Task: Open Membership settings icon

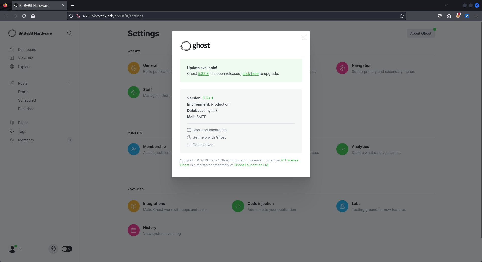Action: point(134,149)
